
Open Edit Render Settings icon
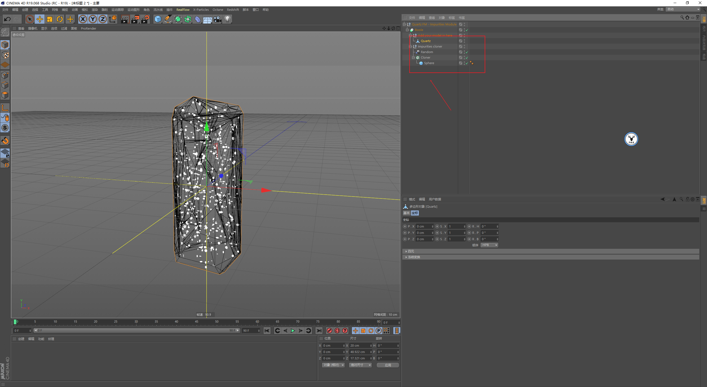pos(145,19)
